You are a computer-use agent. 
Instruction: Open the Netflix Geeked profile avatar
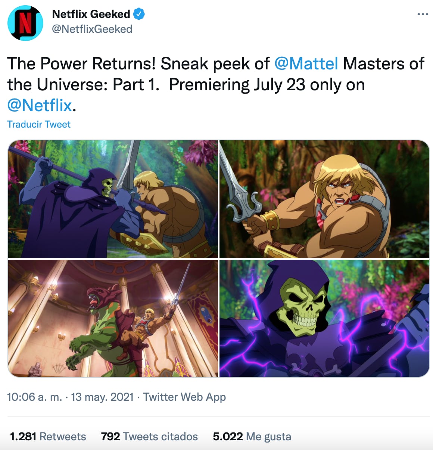pos(25,23)
